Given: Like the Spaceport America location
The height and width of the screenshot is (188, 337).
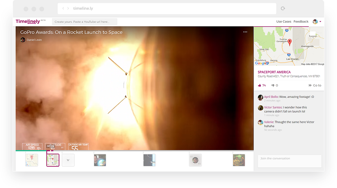Looking at the screenshot, I should (x=259, y=85).
